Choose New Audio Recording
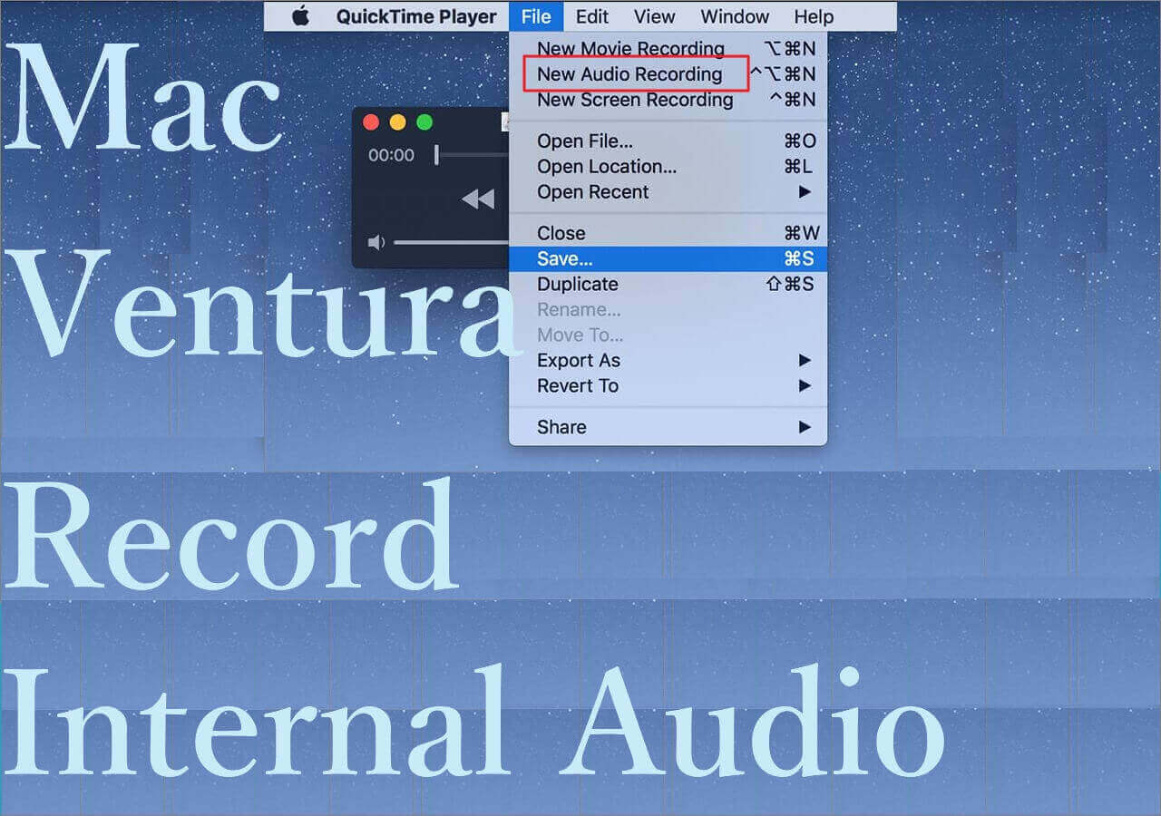This screenshot has width=1161, height=816. [x=668, y=74]
